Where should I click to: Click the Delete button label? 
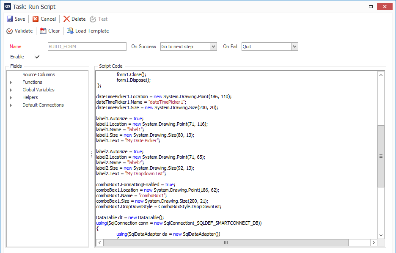point(79,19)
